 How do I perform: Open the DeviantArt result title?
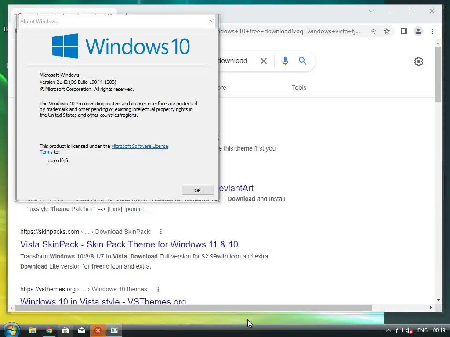click(236, 188)
